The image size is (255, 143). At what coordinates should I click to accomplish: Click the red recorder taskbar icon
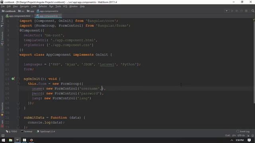31,140
